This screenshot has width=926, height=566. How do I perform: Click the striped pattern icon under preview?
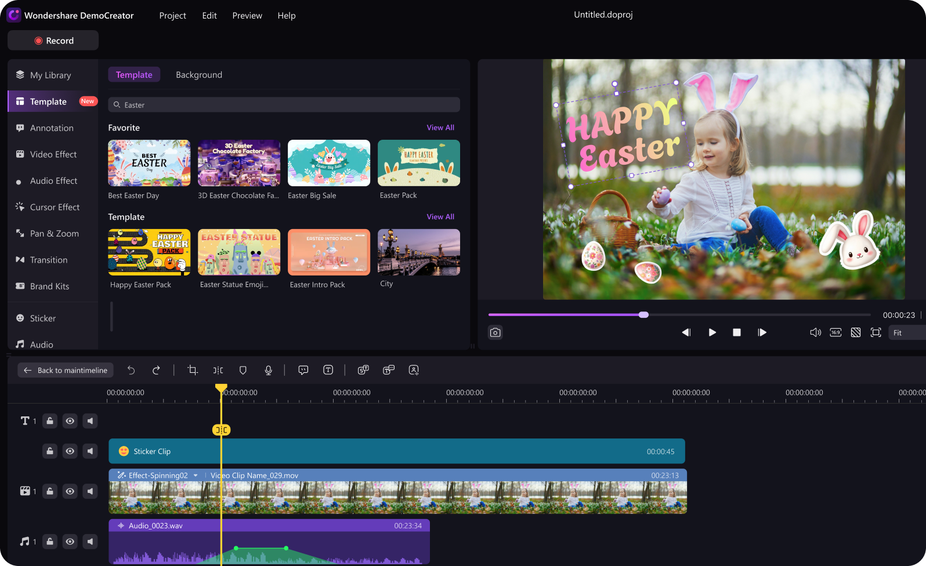point(856,332)
